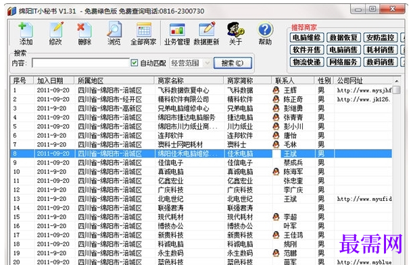Click QQ penguin icon beside 彭继勇
The width and height of the screenshot is (415, 265).
(x=276, y=108)
